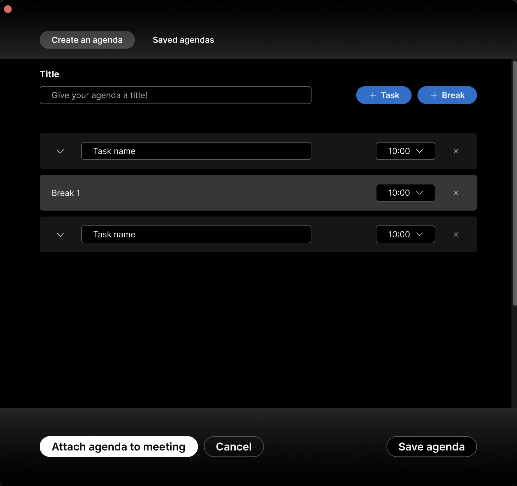
Task: Cancel the agenda creation
Action: [234, 446]
